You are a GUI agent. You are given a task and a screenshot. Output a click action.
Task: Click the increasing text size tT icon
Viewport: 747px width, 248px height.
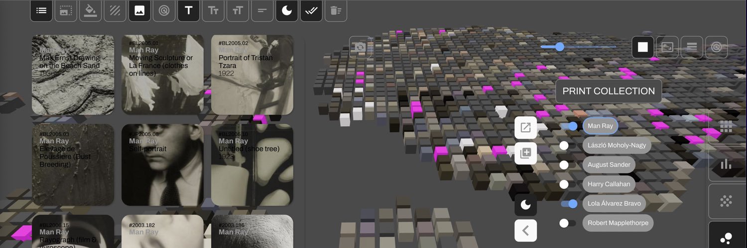[x=238, y=10]
